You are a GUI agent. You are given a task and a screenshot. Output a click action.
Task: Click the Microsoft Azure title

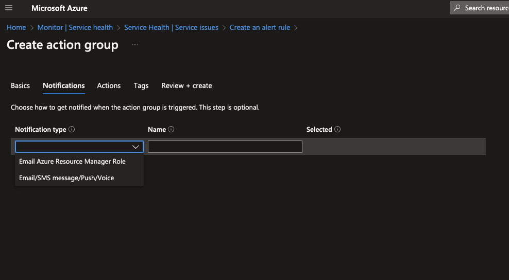point(59,8)
